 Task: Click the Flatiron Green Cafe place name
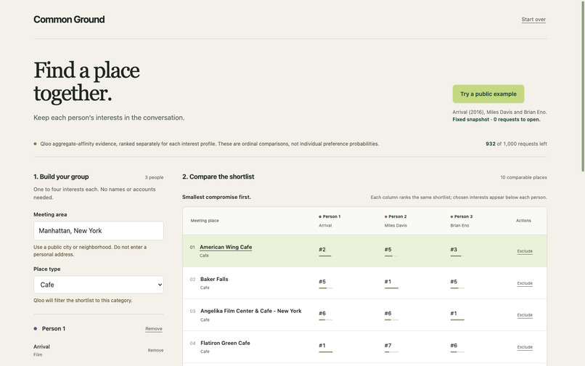[225, 343]
